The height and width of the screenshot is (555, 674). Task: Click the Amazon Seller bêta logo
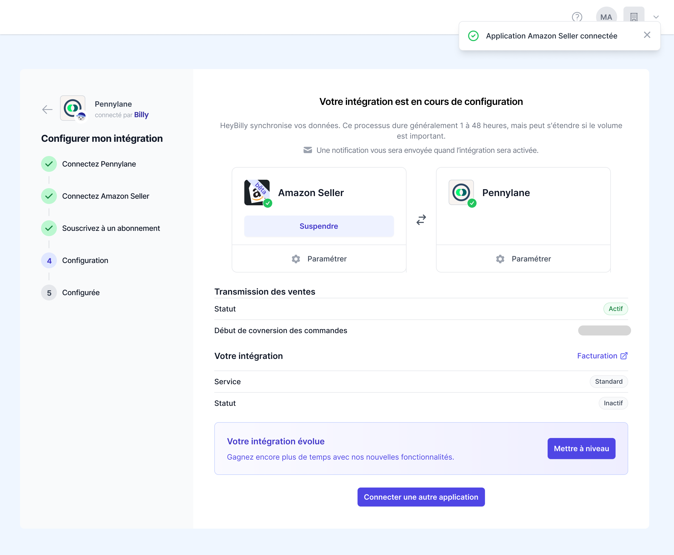(x=257, y=192)
